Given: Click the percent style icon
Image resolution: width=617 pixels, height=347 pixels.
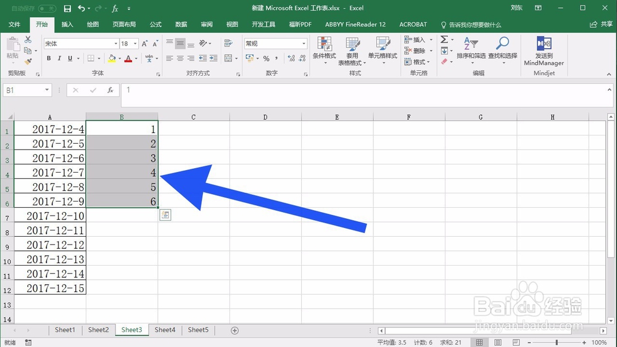Looking at the screenshot, I should point(267,59).
